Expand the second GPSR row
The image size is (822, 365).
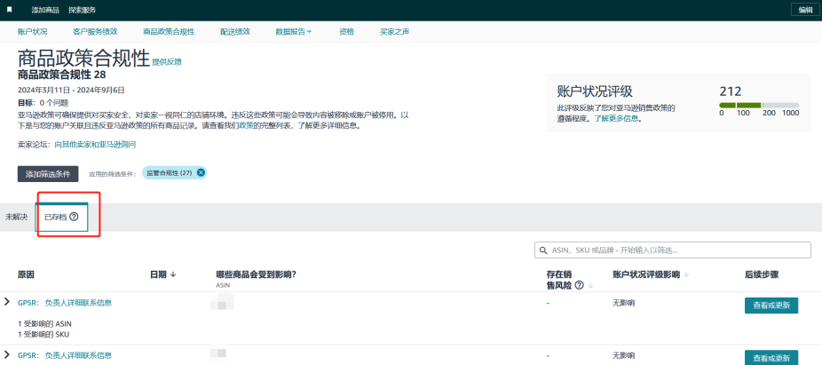[8, 354]
